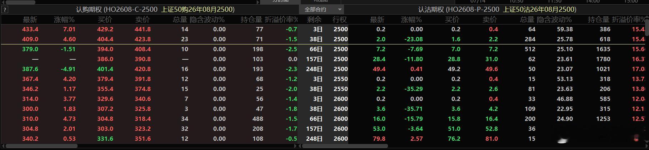The width and height of the screenshot is (649, 150).
Task: Select call bid price 355.4
Action: tap(105, 89)
